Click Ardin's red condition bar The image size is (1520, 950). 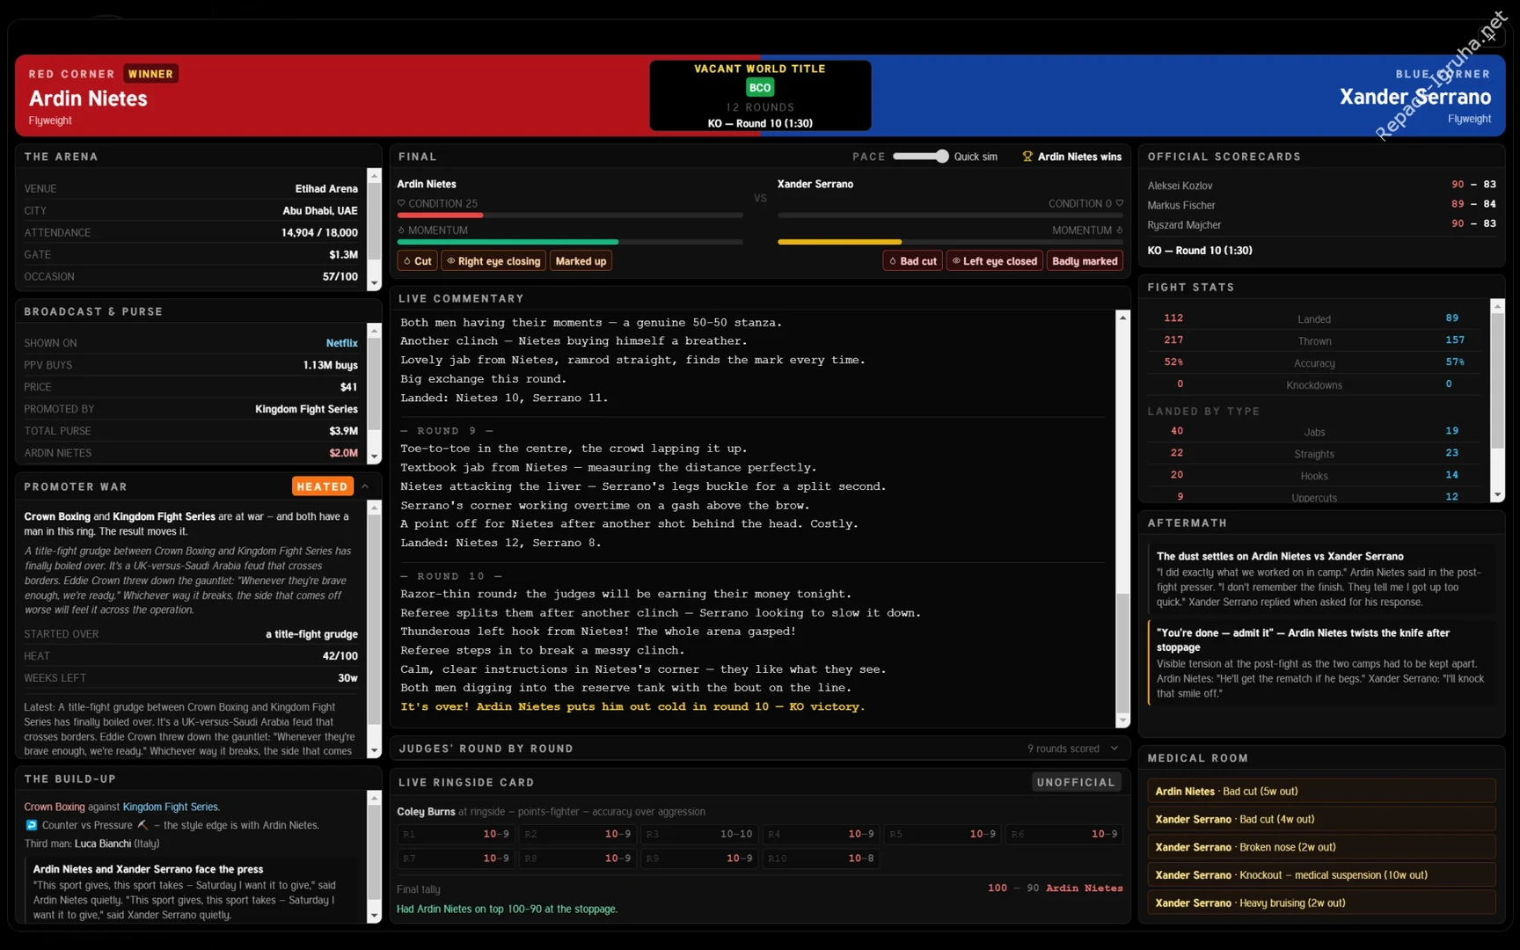440,215
